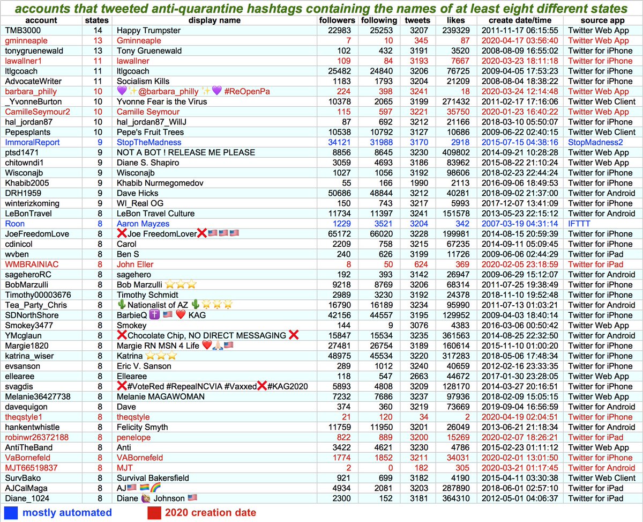Click the 'display name' column header
Screen dimensions: 643x522
point(214,20)
